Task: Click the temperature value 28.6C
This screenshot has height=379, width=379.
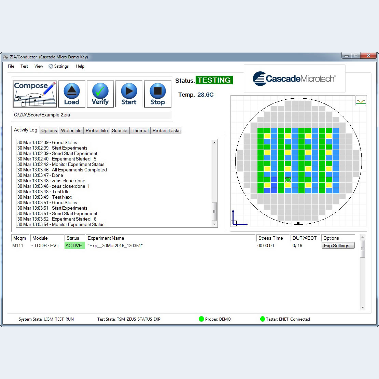Action: coord(206,95)
